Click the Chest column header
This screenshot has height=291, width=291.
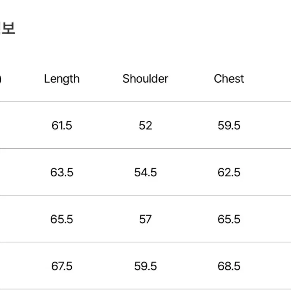(229, 79)
